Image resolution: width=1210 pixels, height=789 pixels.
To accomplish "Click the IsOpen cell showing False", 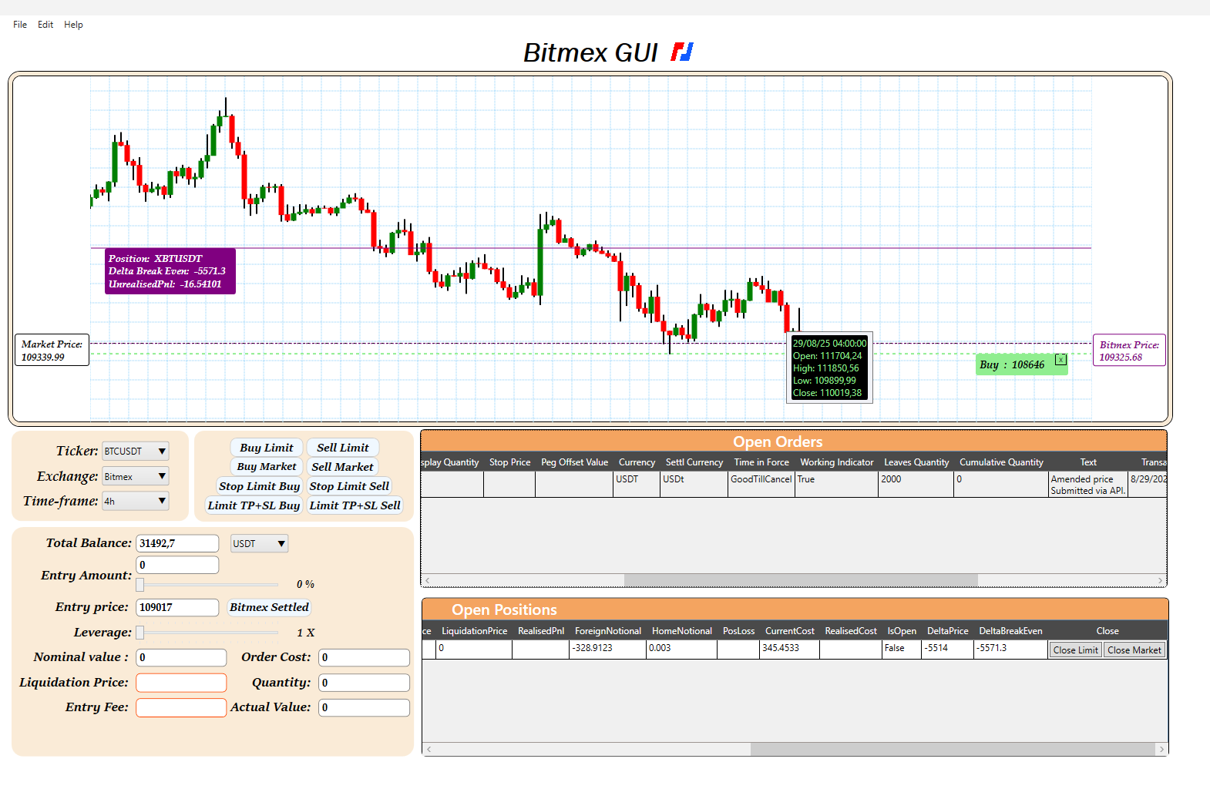I will click(902, 650).
